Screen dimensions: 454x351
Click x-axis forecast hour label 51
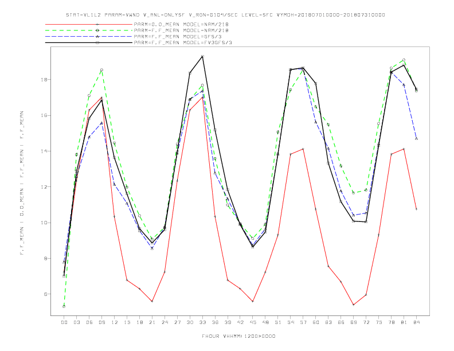pos(278,322)
